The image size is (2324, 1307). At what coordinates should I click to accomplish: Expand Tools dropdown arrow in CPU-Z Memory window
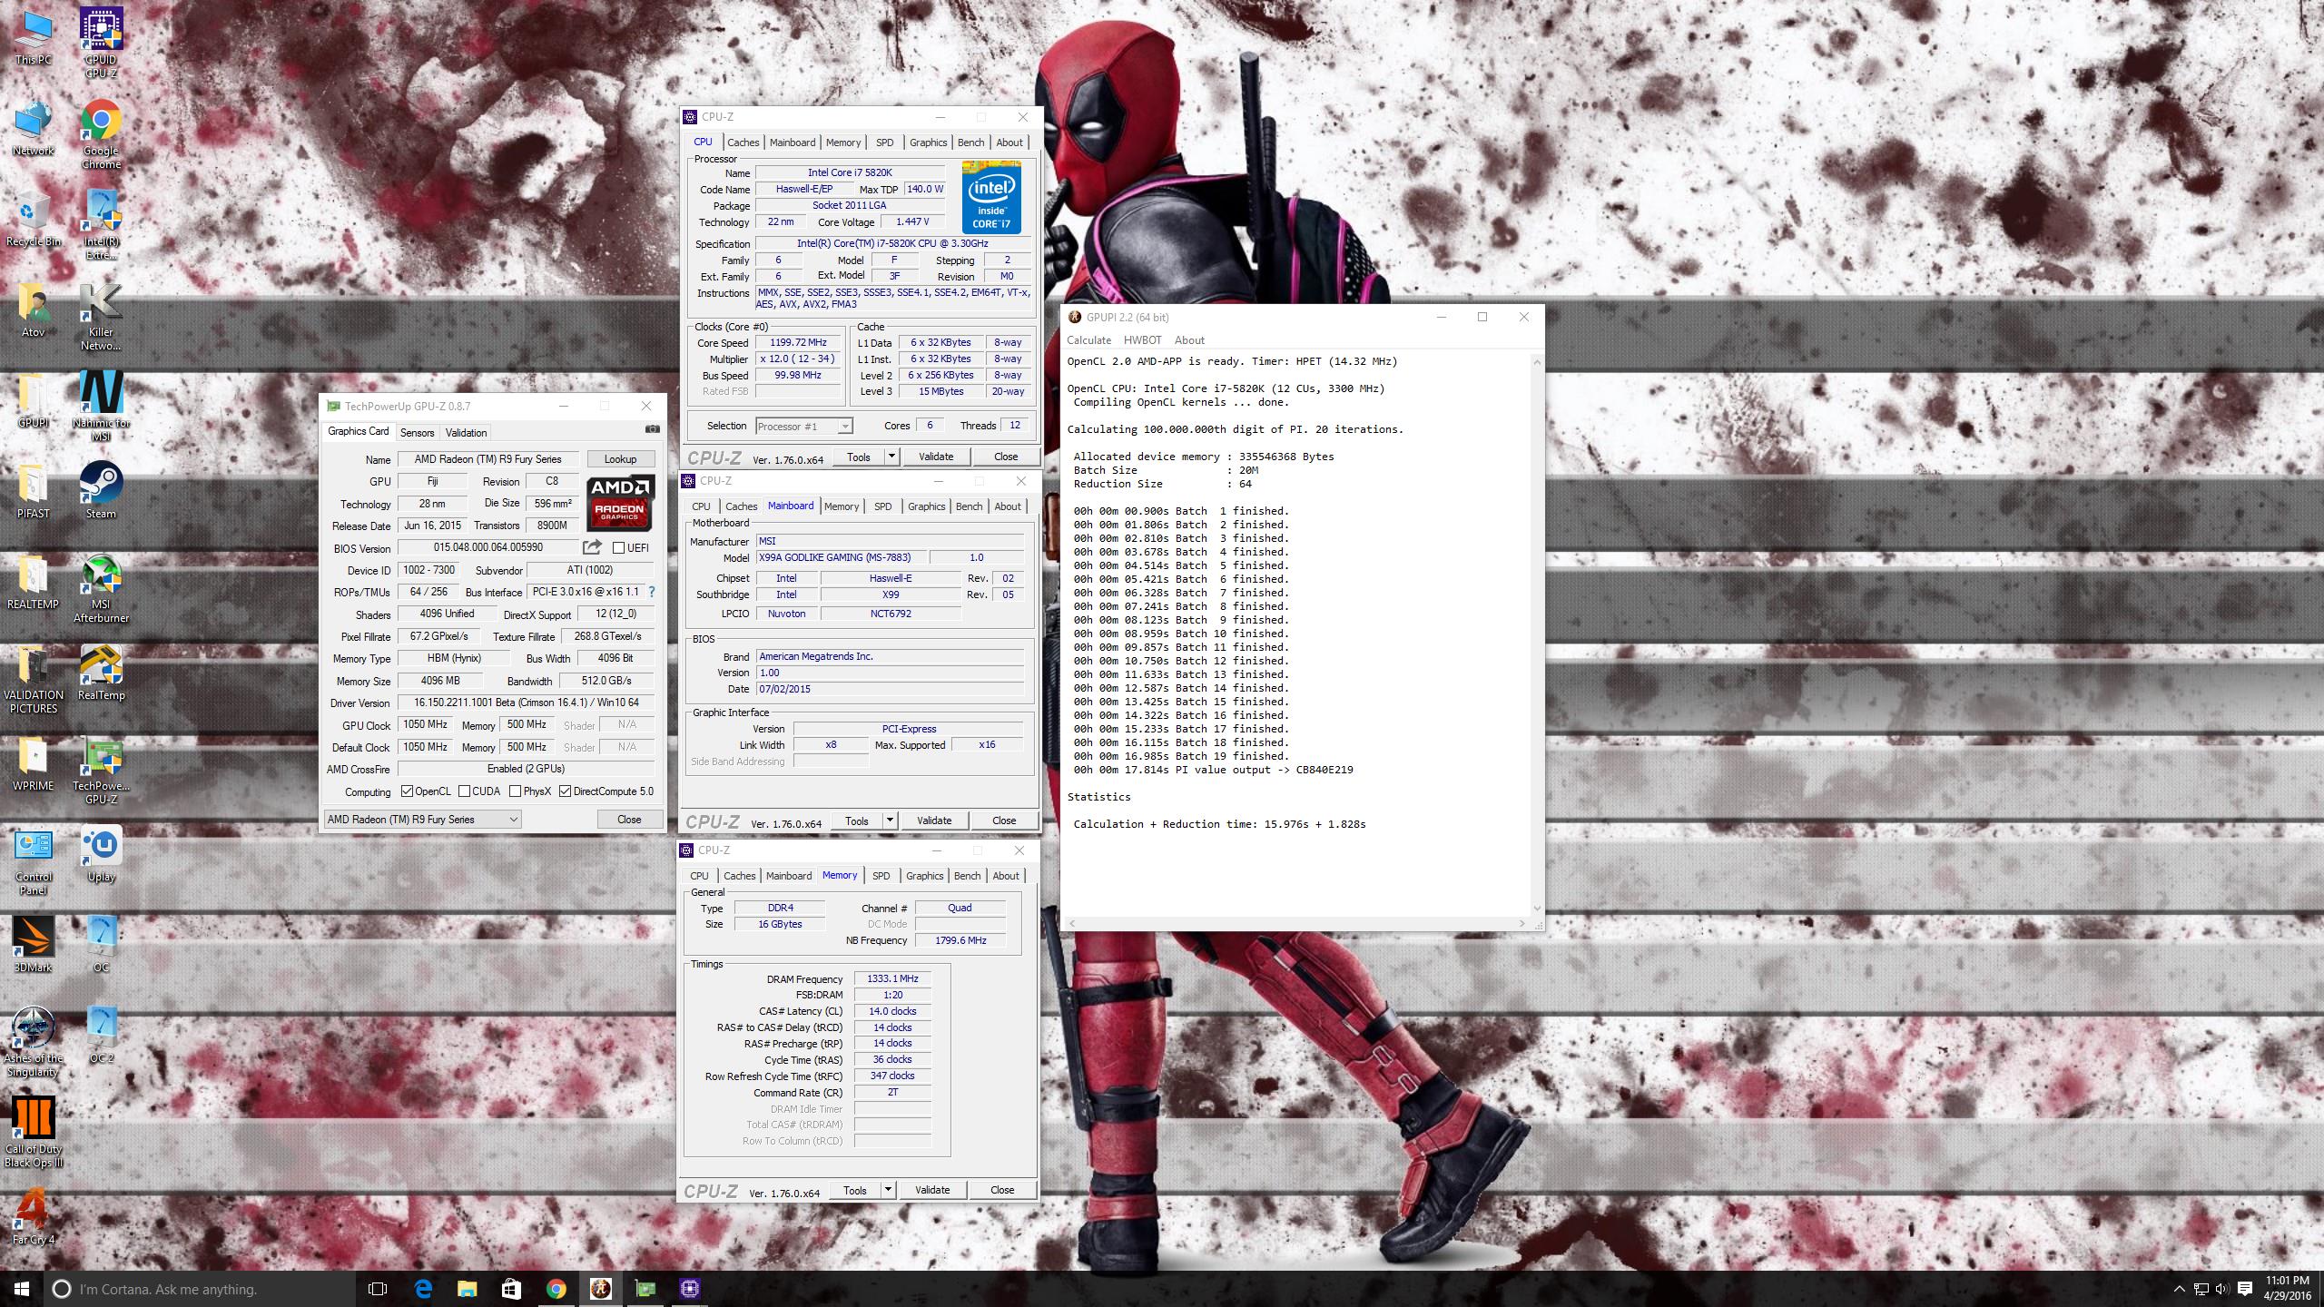coord(888,1190)
